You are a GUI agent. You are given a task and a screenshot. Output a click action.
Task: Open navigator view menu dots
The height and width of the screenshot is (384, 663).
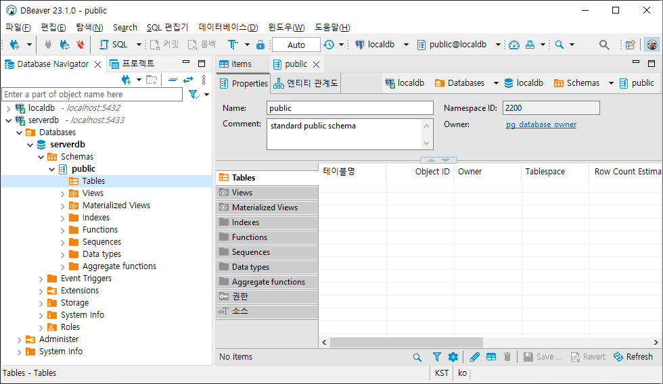(x=204, y=79)
